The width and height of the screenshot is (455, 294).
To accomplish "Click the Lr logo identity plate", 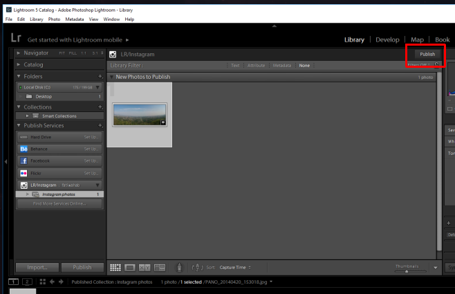I will pos(16,38).
